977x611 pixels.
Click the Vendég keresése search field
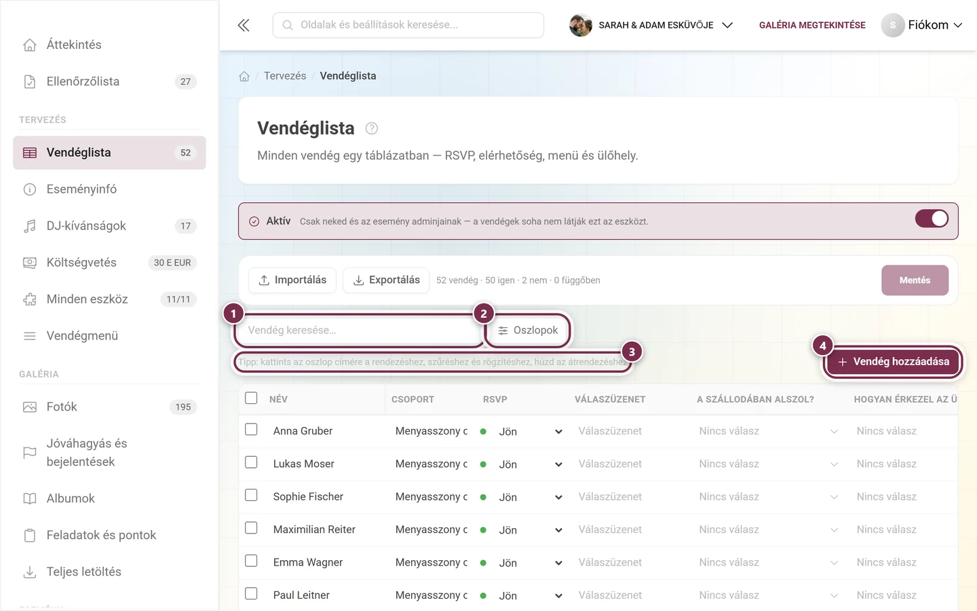pyautogui.click(x=358, y=331)
